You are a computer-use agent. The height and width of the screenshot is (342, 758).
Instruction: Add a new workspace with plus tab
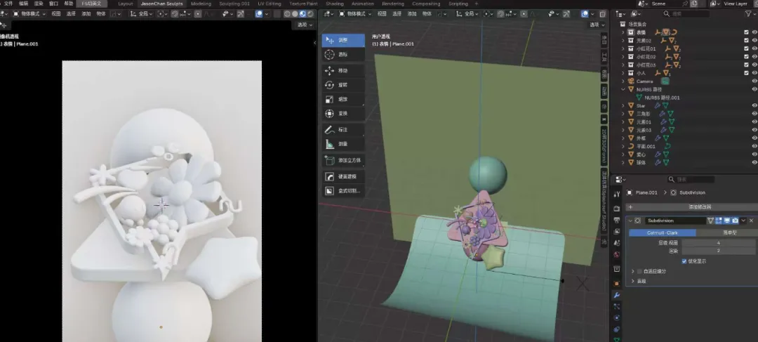tap(476, 4)
